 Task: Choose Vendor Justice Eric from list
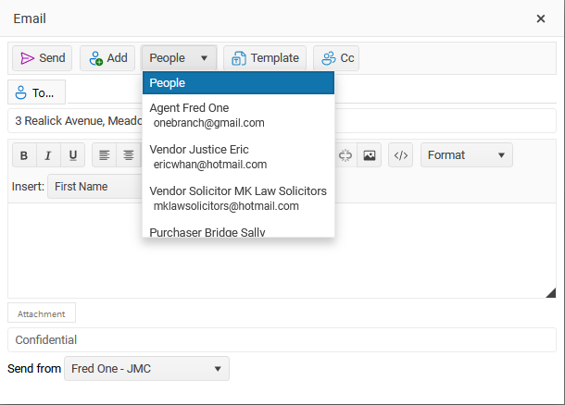(238, 157)
